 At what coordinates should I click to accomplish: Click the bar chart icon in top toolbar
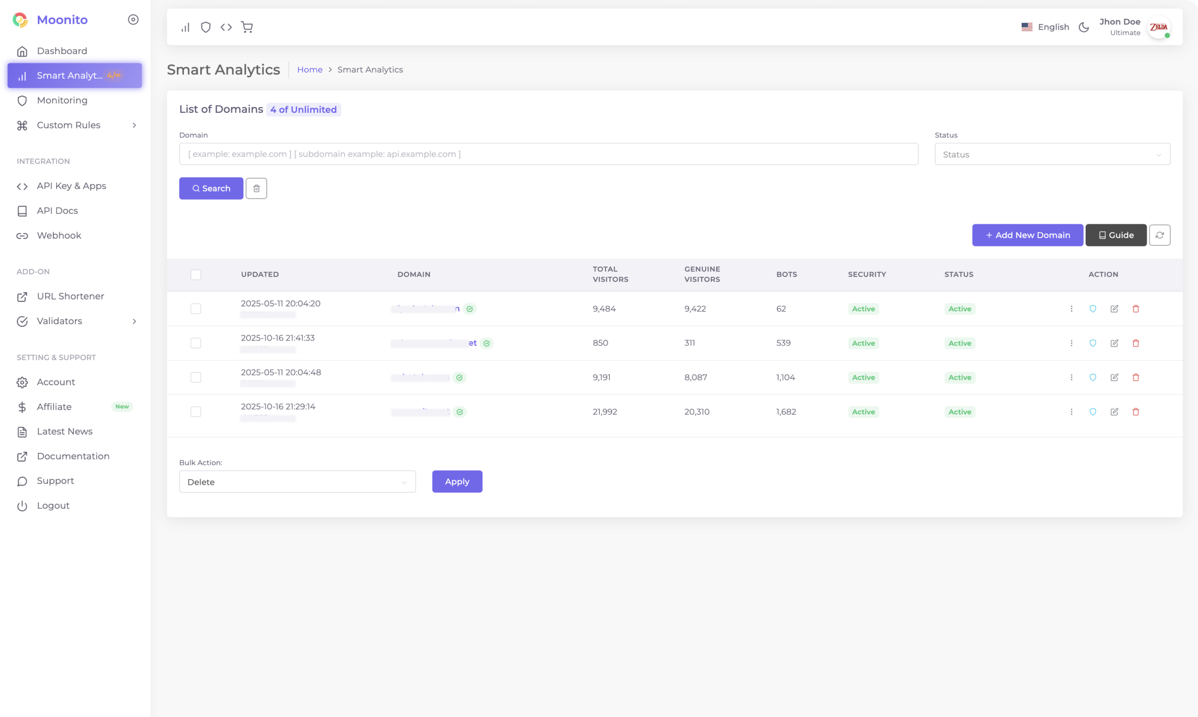pos(185,27)
